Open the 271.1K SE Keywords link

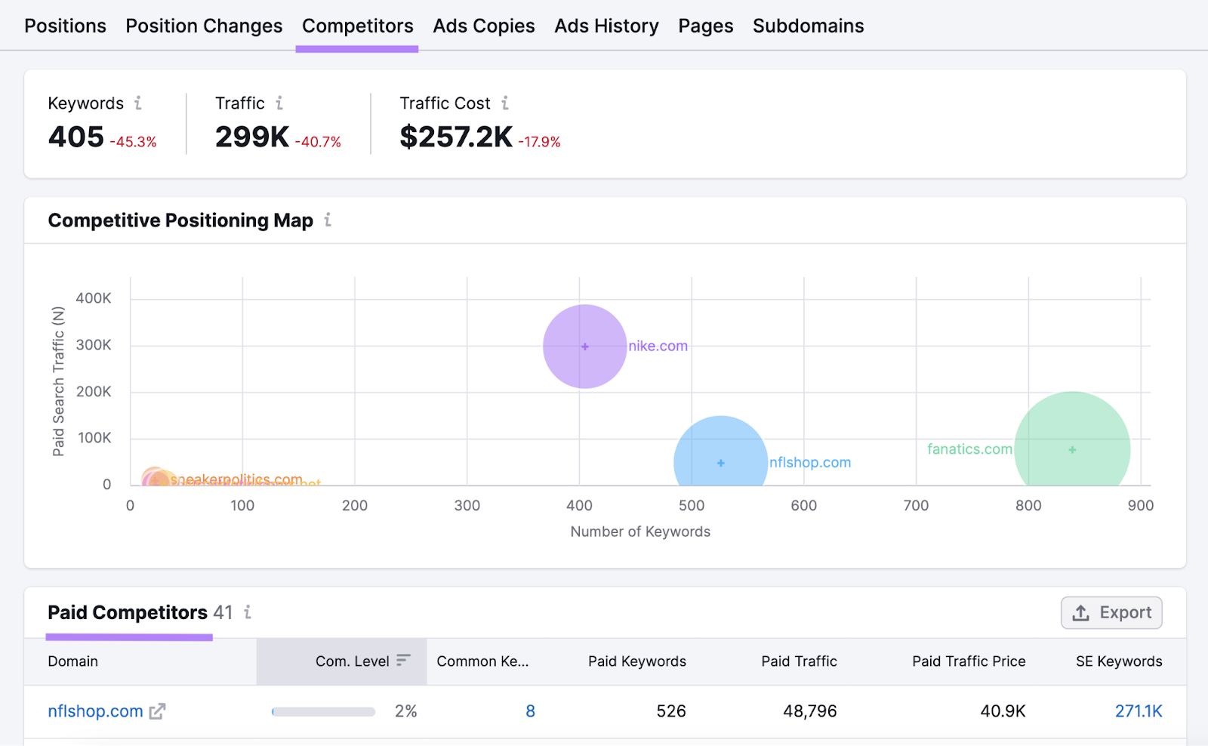(1139, 711)
